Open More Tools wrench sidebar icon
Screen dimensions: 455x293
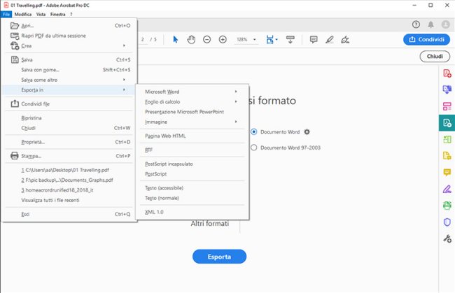[x=447, y=238]
